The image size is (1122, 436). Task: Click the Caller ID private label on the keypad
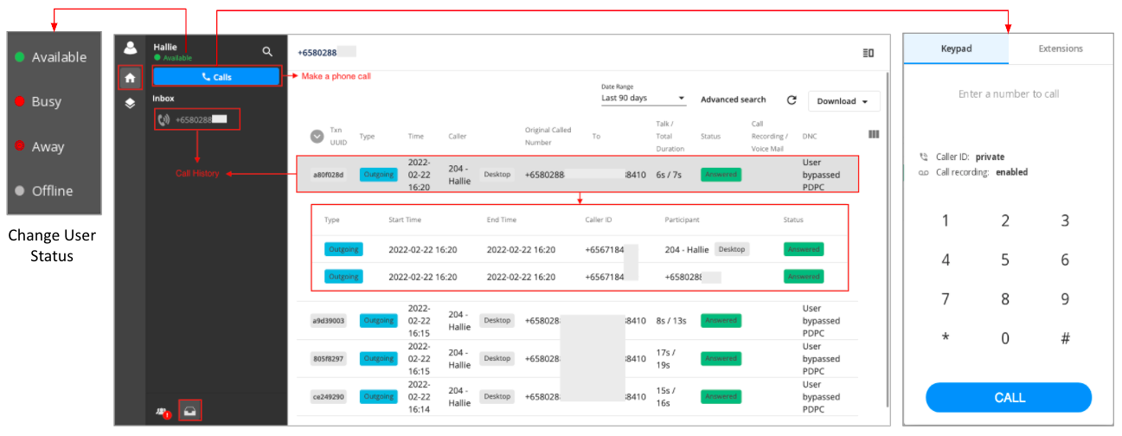pos(970,157)
